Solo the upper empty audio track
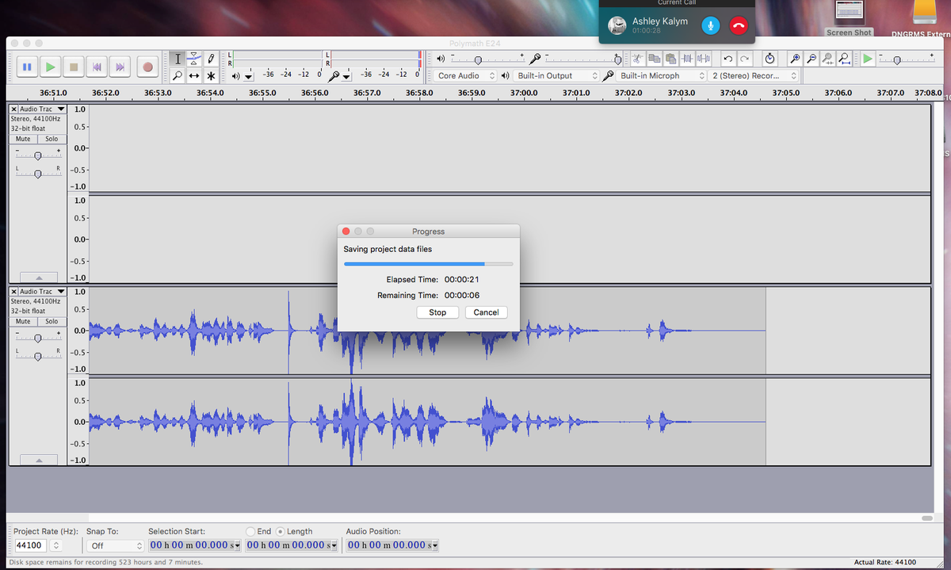The image size is (951, 570). [52, 139]
